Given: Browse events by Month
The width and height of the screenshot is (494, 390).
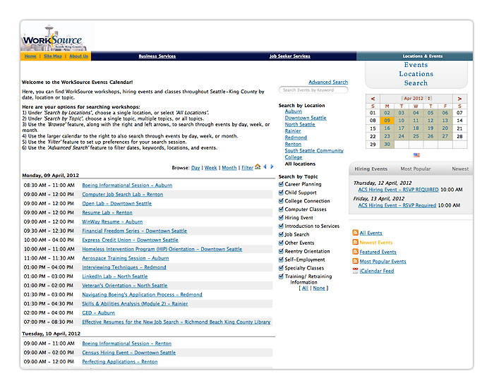Looking at the screenshot, I should tap(229, 168).
